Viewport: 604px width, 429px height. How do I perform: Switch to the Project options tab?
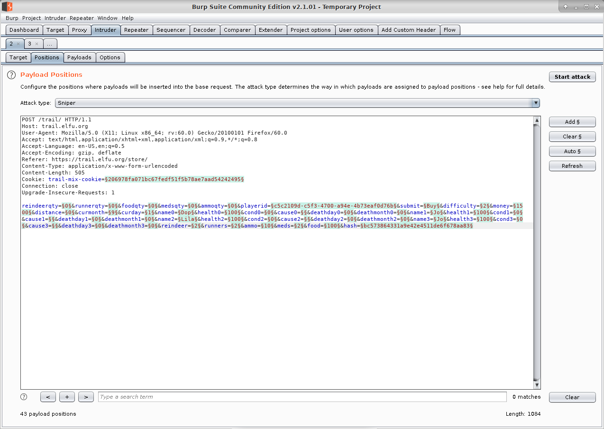311,30
